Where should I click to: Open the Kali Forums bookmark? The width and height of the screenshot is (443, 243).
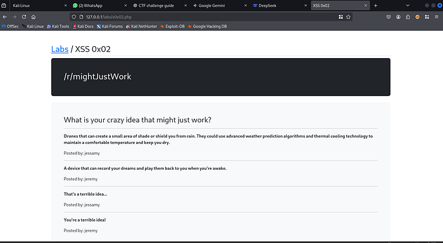point(109,27)
